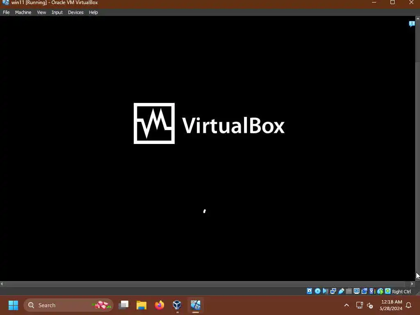Open the Machine menu
The image size is (420, 315).
[23, 12]
